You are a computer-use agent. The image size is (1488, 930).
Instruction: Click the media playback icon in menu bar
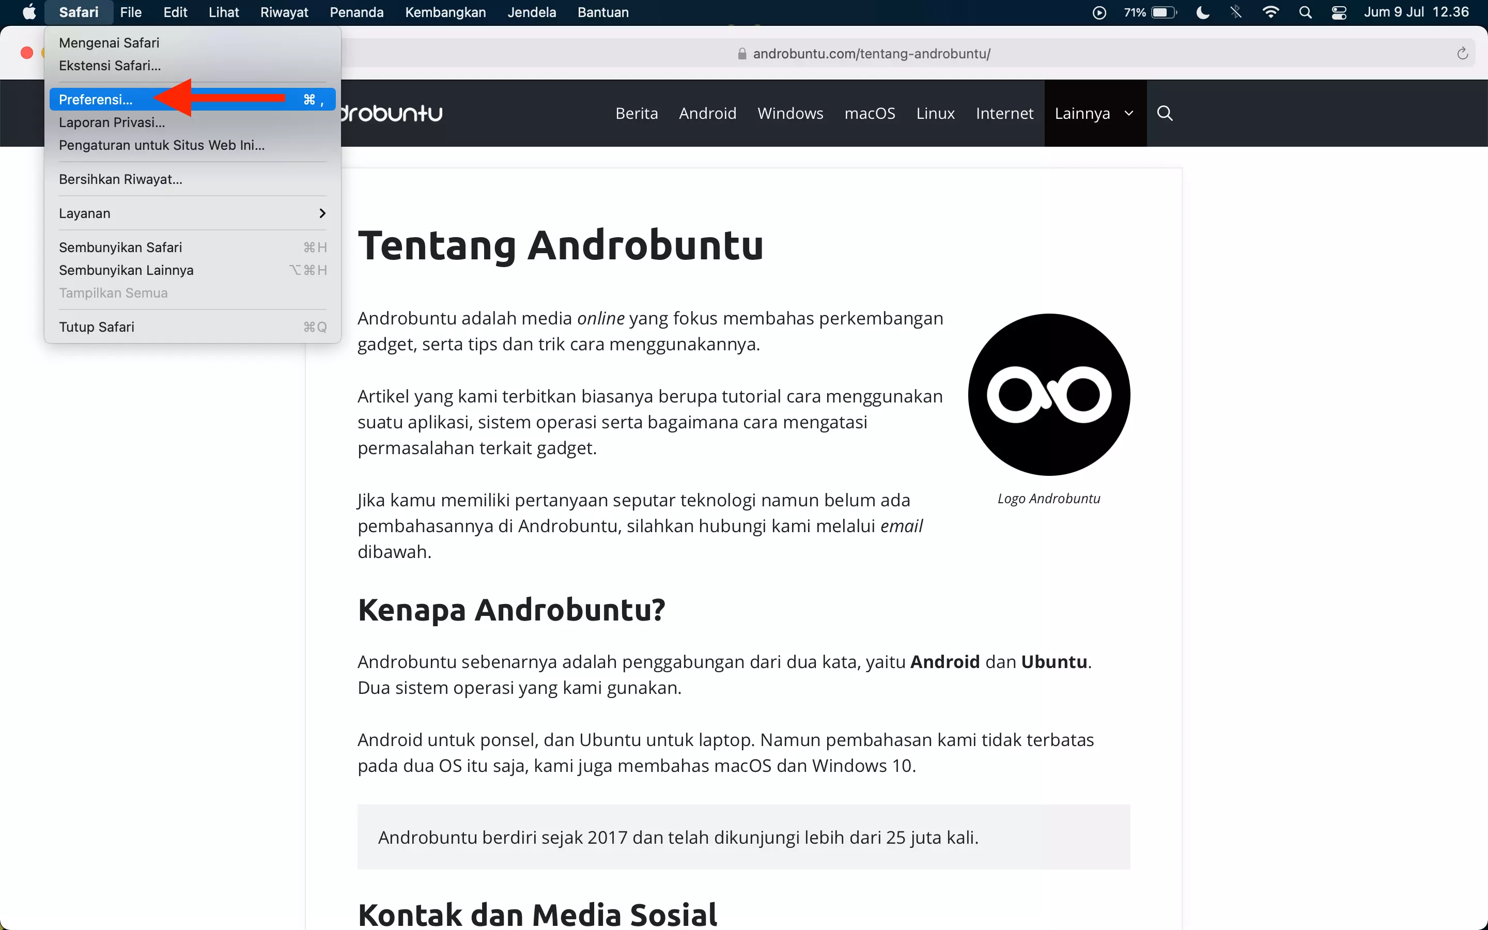(x=1099, y=12)
